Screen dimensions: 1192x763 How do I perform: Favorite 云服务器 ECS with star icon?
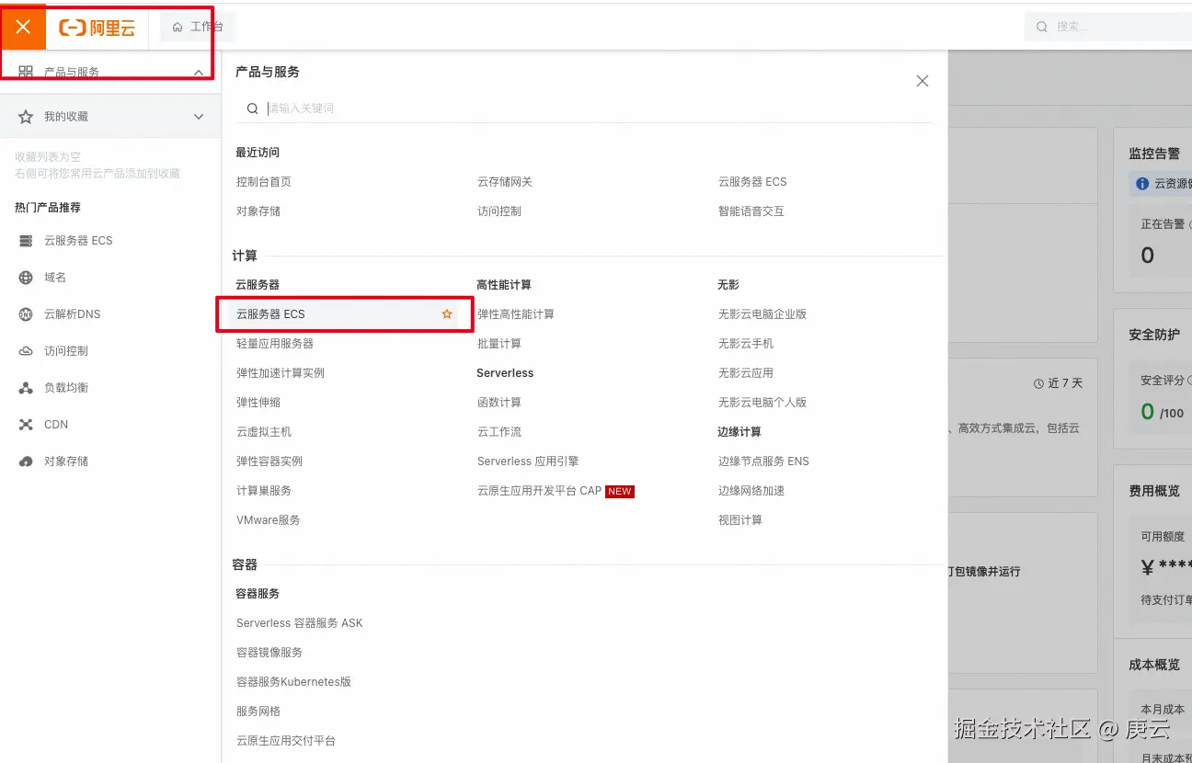click(x=447, y=314)
